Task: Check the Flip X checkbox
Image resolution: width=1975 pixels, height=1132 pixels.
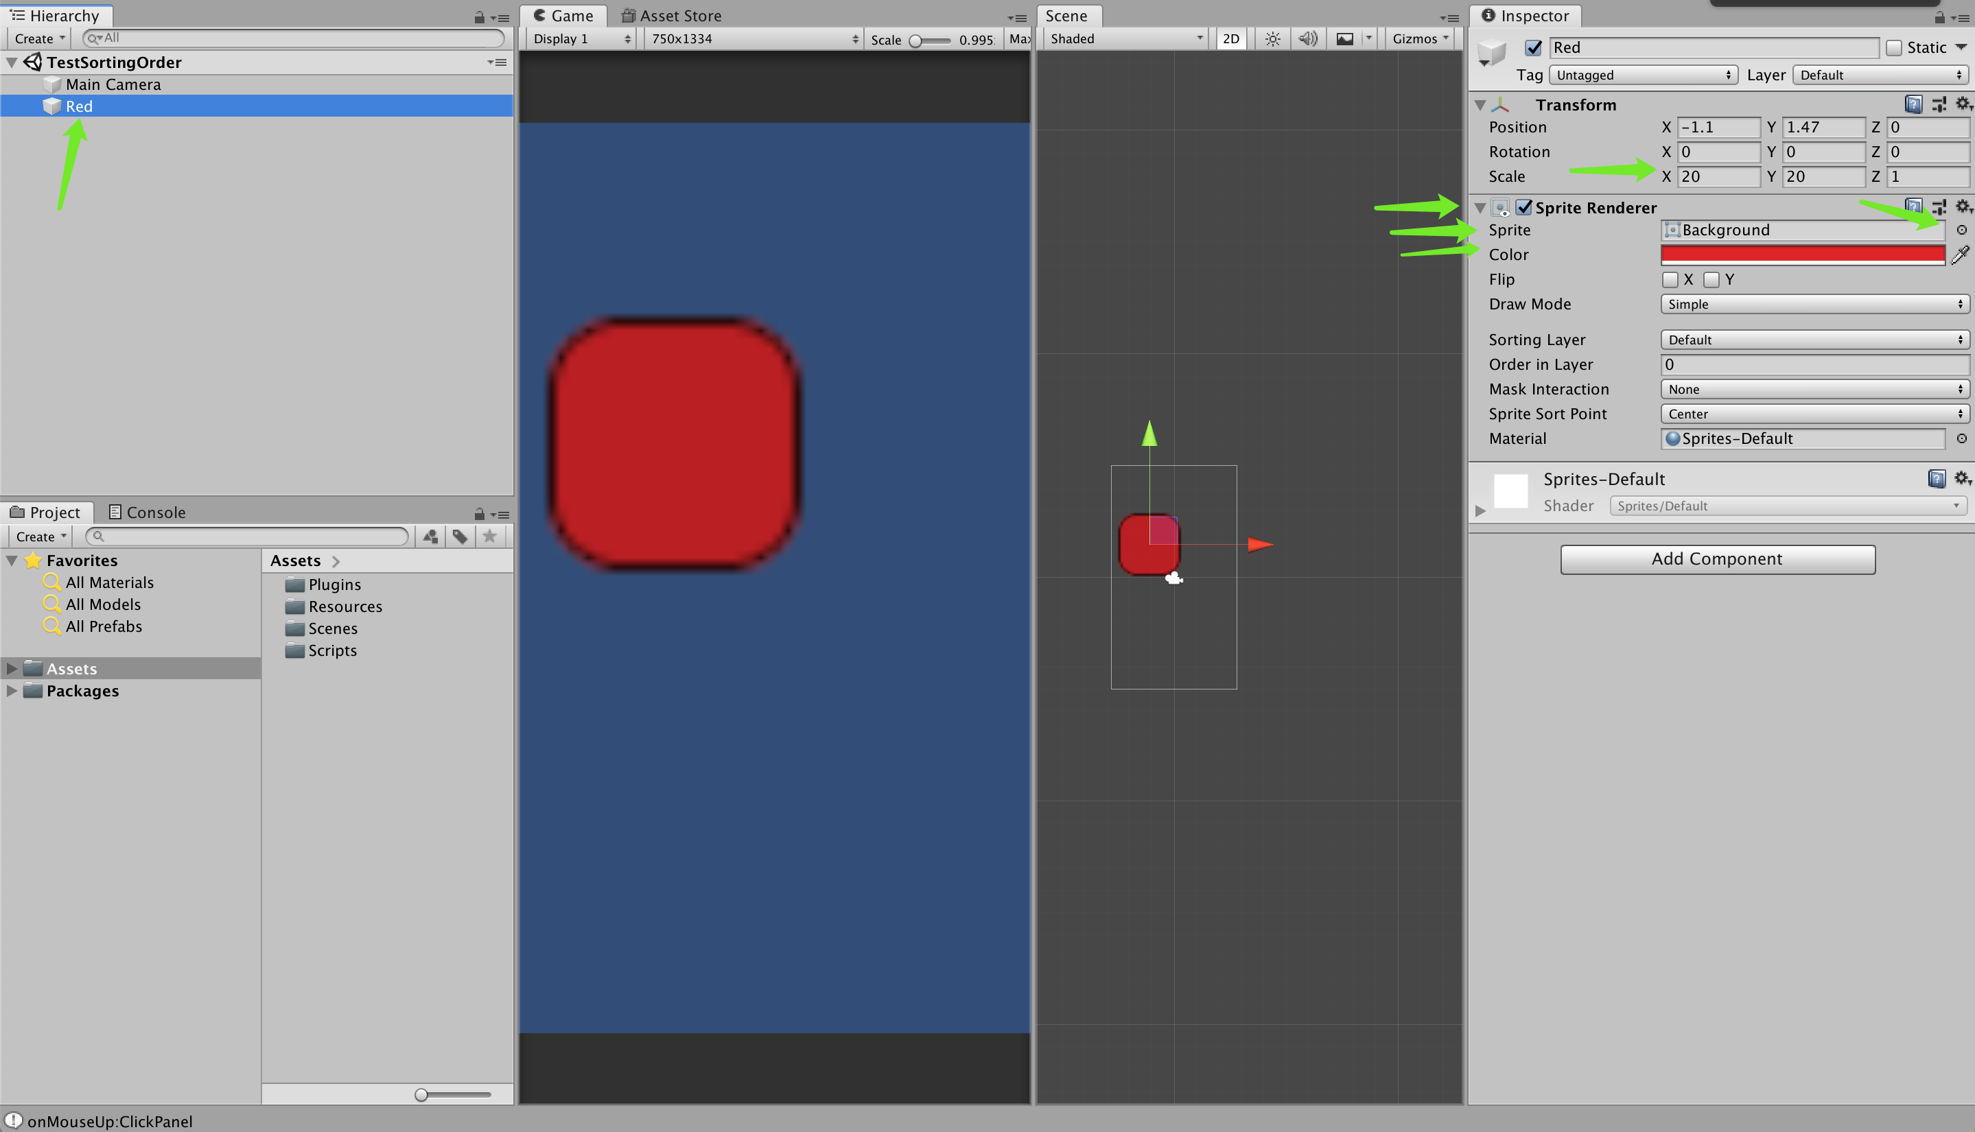Action: (1670, 280)
